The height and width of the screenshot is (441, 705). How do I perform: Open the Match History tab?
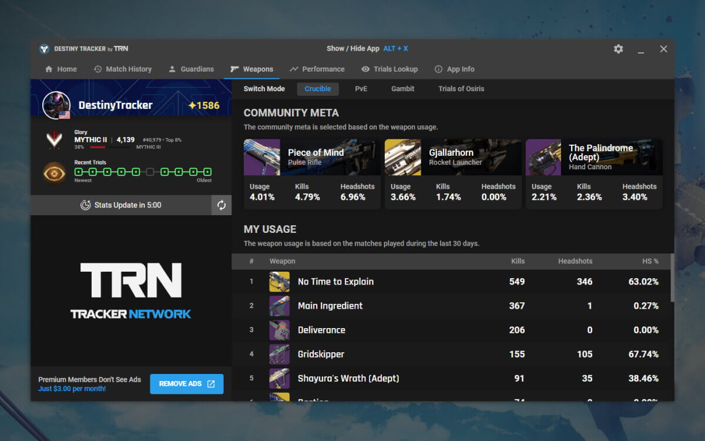click(123, 69)
